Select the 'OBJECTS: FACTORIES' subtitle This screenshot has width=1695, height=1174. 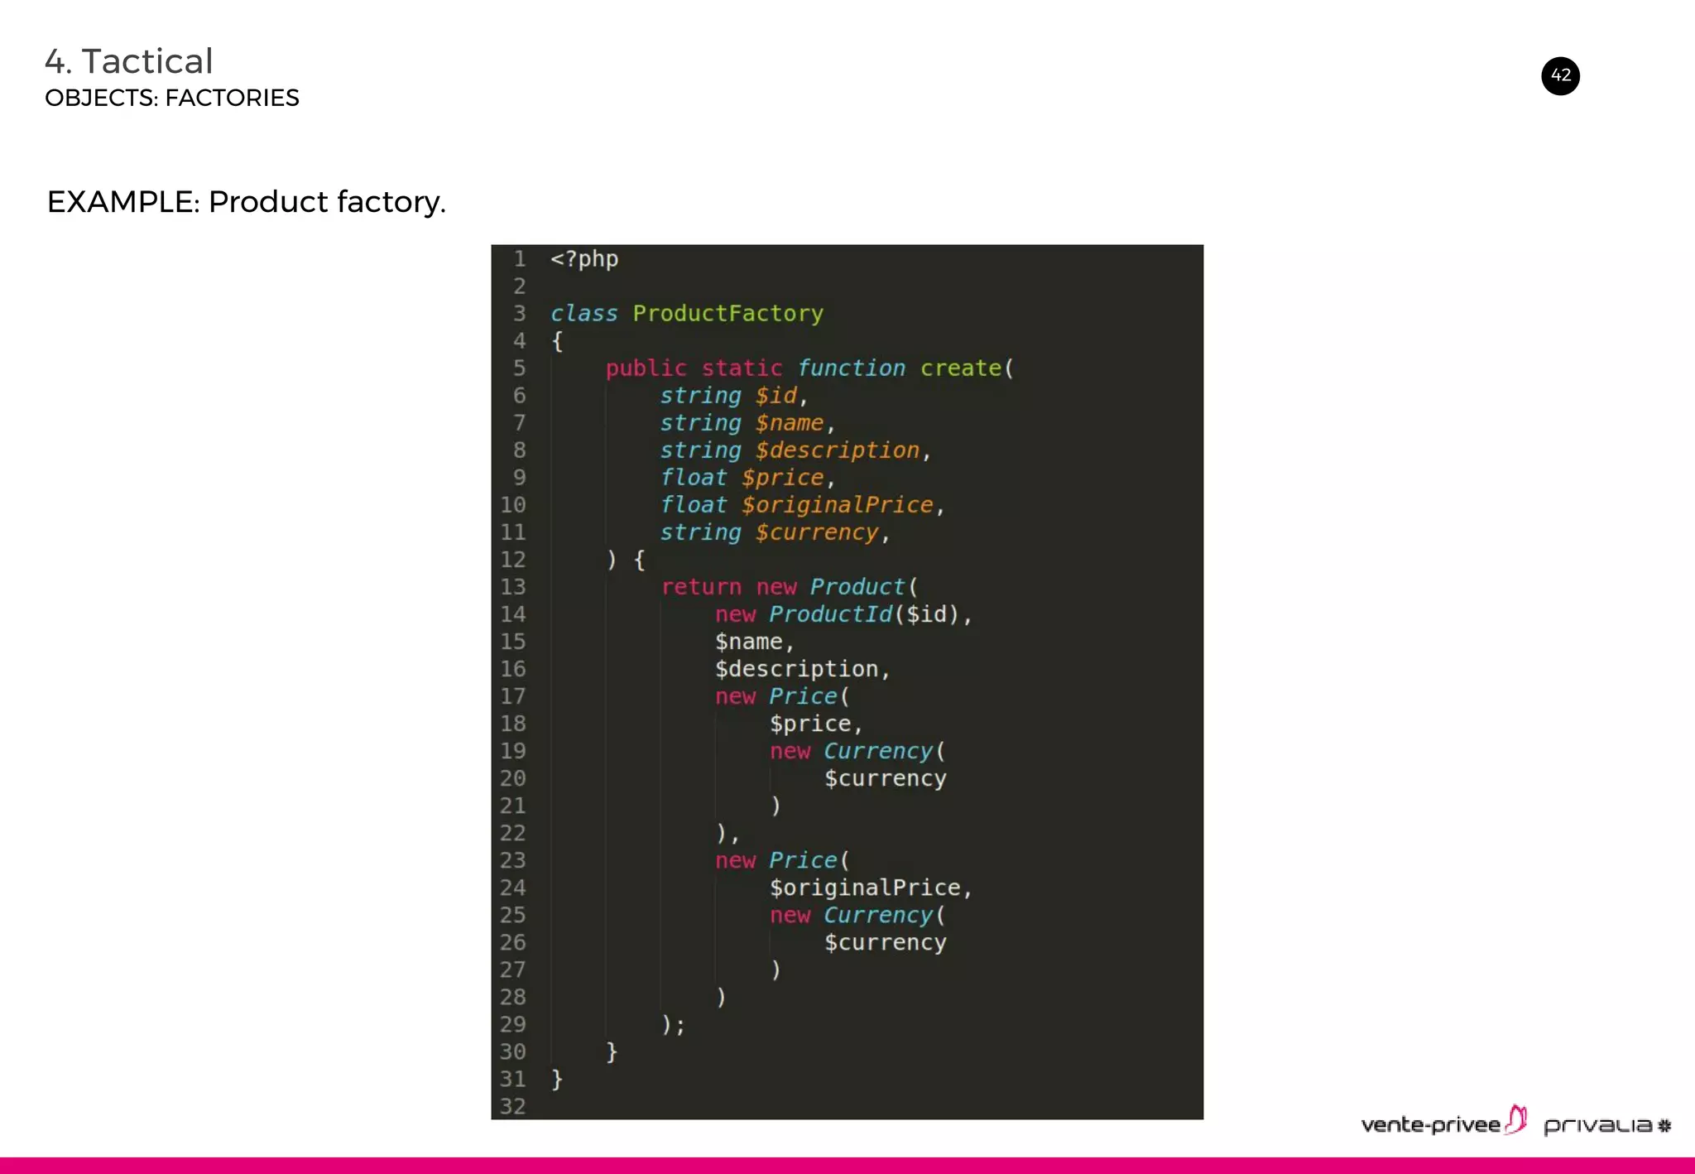click(x=172, y=98)
